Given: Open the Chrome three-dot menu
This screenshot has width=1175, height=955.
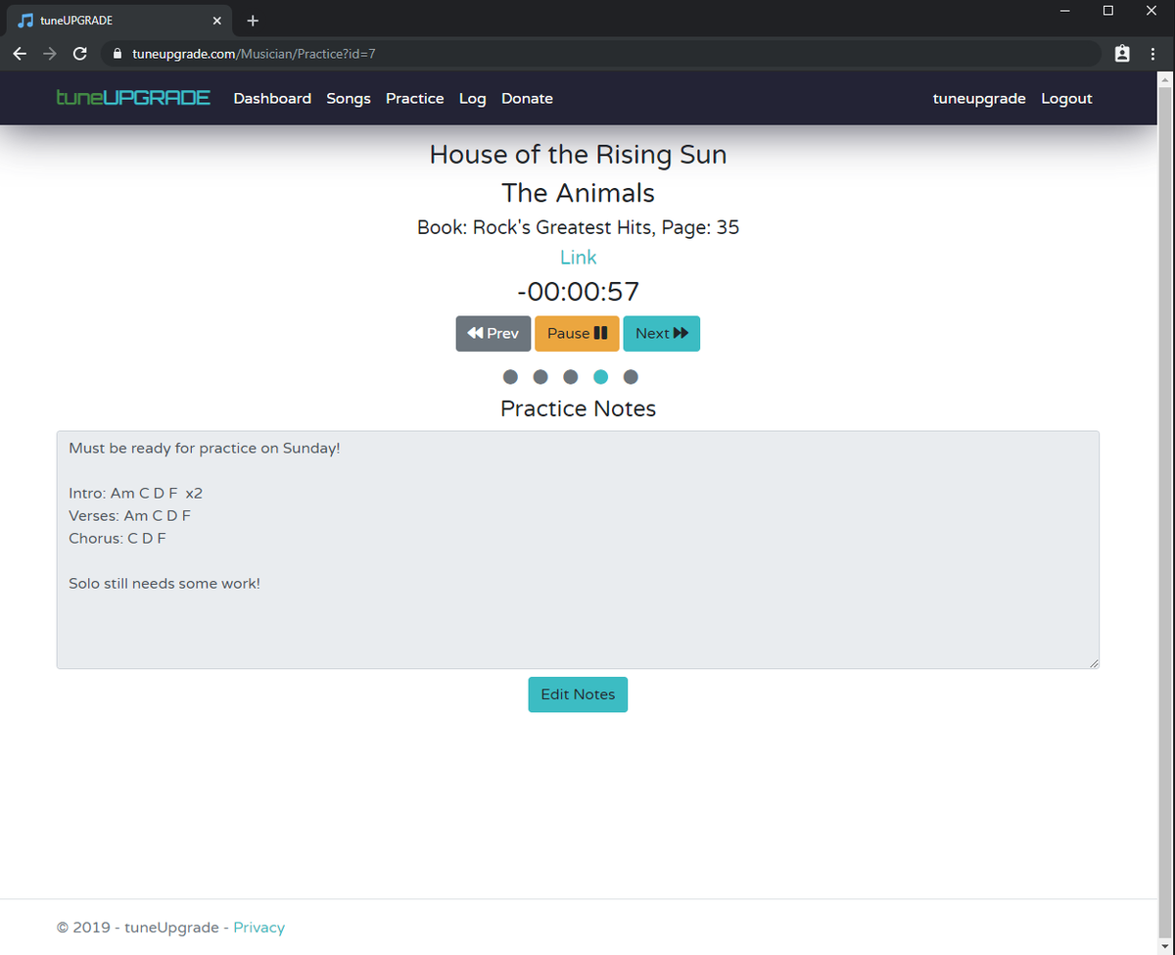Looking at the screenshot, I should pyautogui.click(x=1152, y=54).
